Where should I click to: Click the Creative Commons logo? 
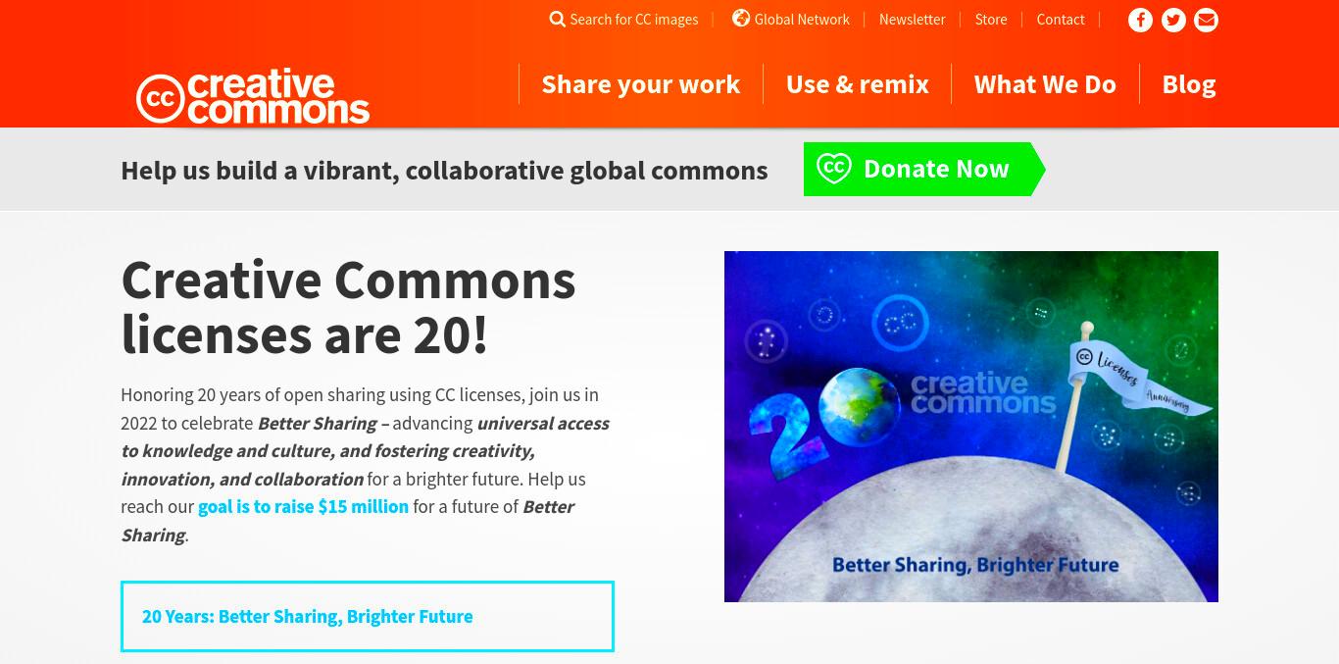pyautogui.click(x=253, y=96)
